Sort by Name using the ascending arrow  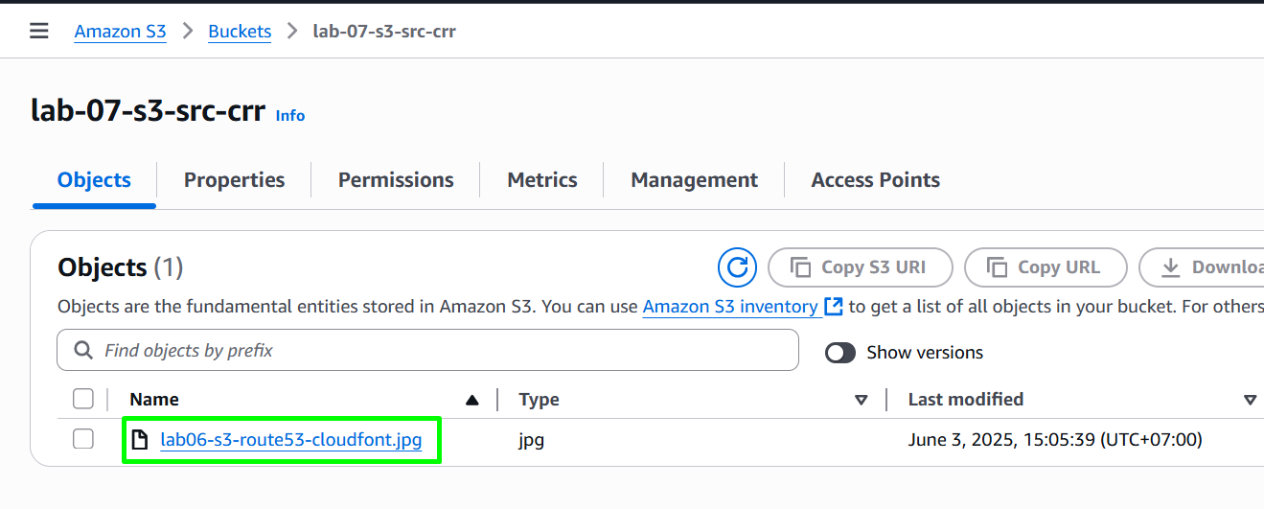pyautogui.click(x=471, y=400)
